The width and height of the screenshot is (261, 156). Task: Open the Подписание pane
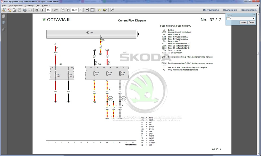(x=230, y=10)
